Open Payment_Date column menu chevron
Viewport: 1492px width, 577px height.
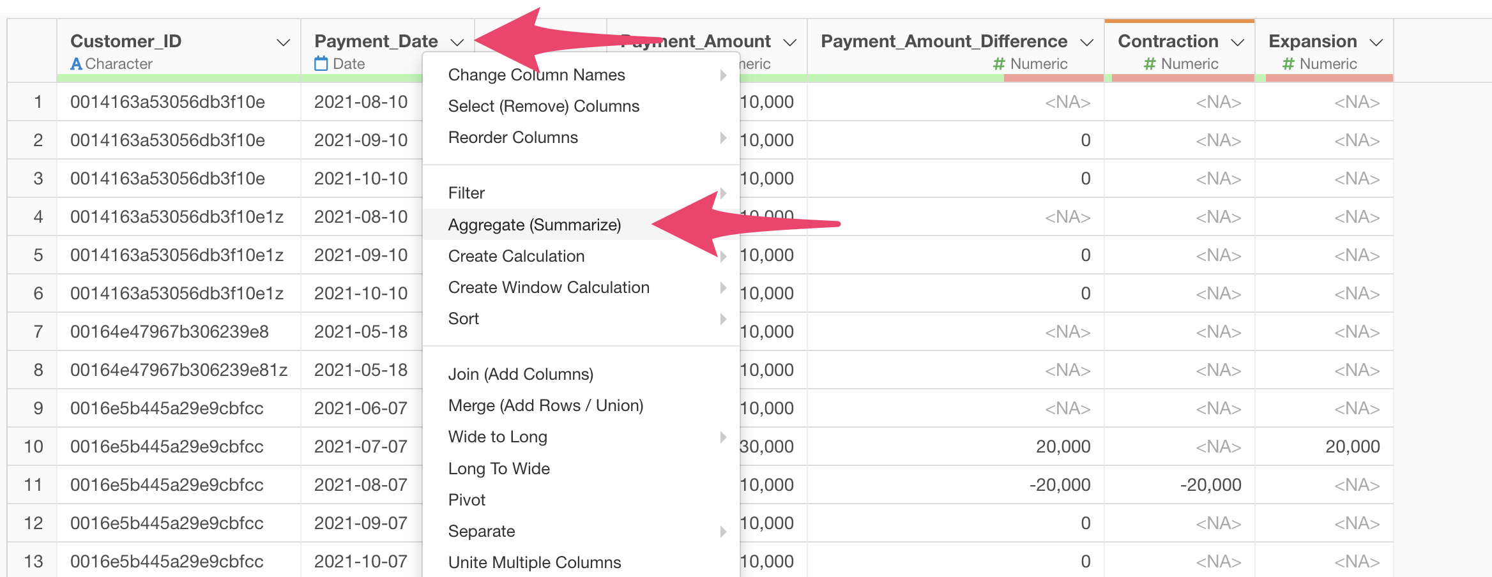point(457,43)
